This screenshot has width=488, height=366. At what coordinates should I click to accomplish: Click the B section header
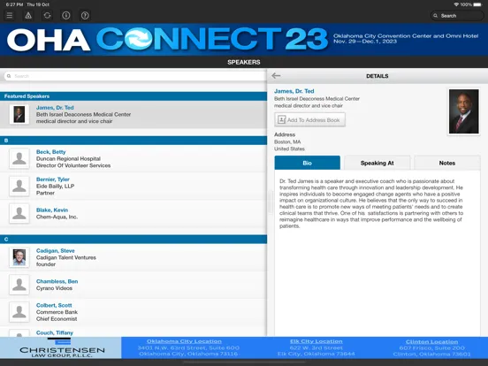133,141
